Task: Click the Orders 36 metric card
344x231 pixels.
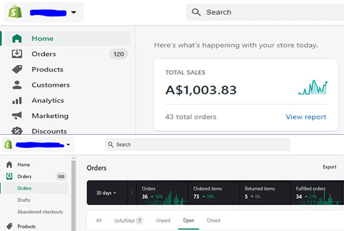Action: tap(163, 193)
